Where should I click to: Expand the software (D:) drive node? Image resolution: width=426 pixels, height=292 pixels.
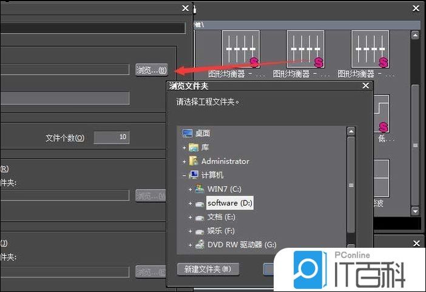(x=190, y=203)
